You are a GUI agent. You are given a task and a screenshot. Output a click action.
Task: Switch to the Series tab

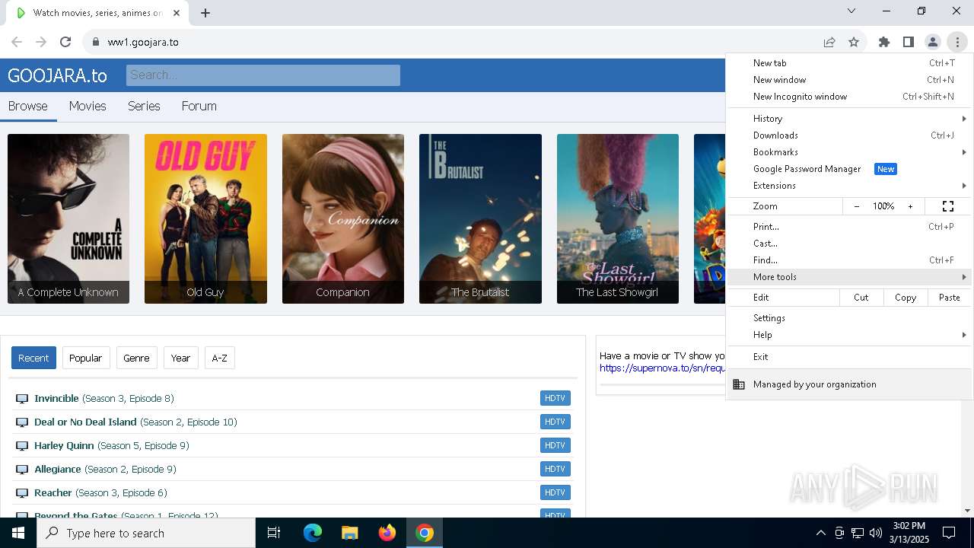144,107
